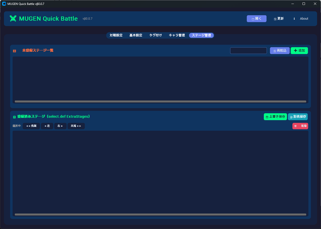Screen dimensions: 321x229
Task: Click 別名保存 to save as new file
Action: pos(298,117)
